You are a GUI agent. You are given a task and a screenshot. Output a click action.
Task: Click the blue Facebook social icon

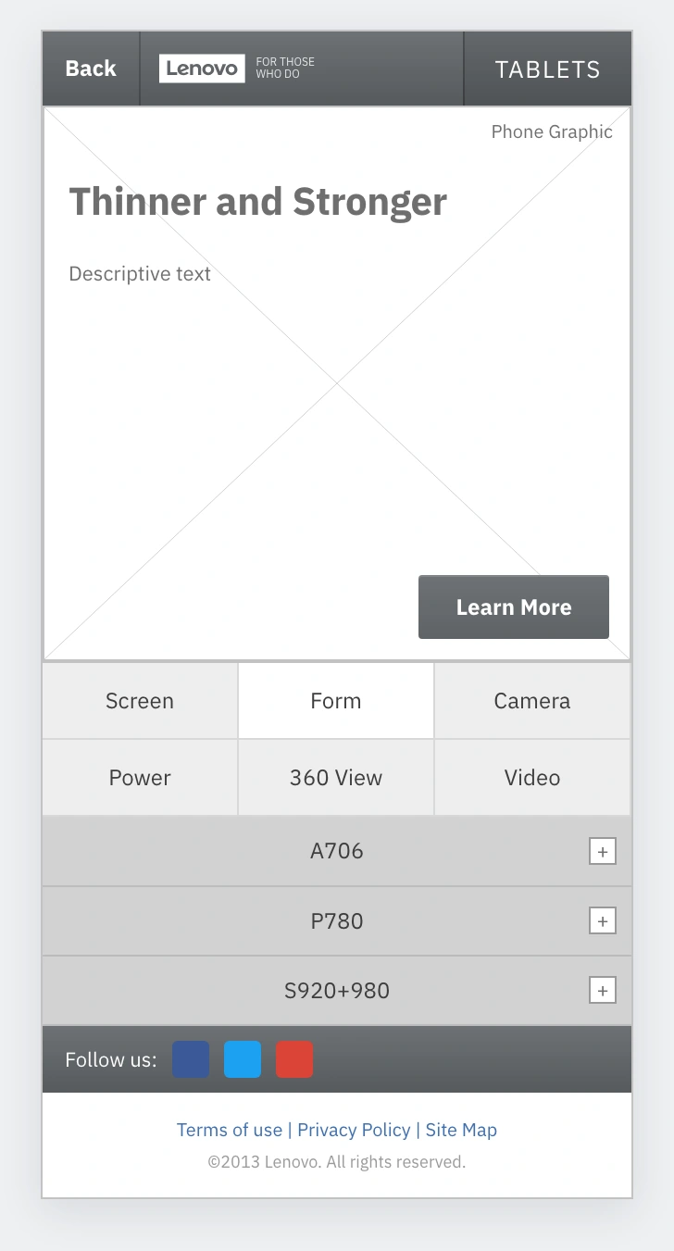coord(191,1059)
